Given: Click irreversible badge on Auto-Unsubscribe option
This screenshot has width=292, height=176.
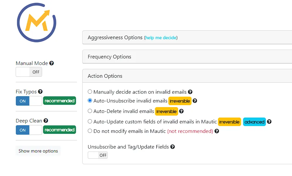Looking at the screenshot, I should pos(180,101).
